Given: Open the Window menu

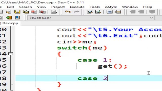Looking at the screenshot, I should point(130,7).
